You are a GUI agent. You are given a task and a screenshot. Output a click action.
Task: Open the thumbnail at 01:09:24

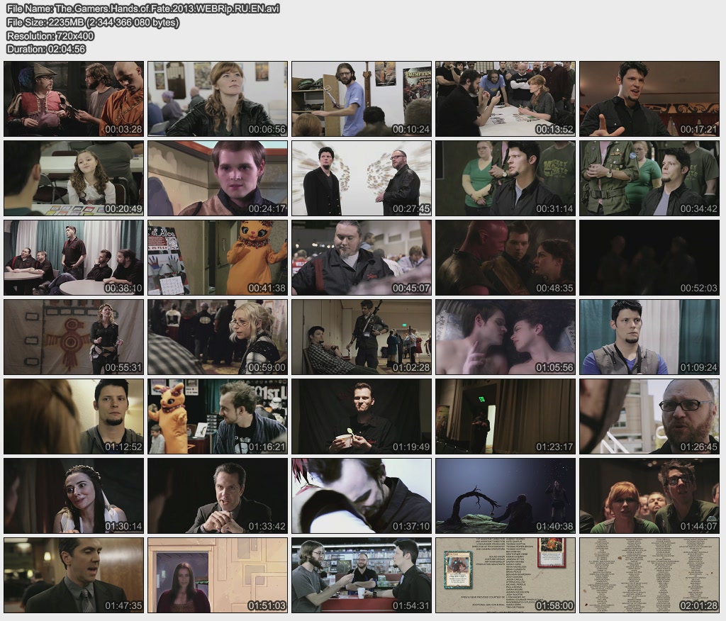pyautogui.click(x=649, y=337)
